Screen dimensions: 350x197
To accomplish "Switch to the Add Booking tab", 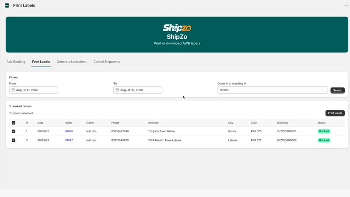I will click(16, 62).
